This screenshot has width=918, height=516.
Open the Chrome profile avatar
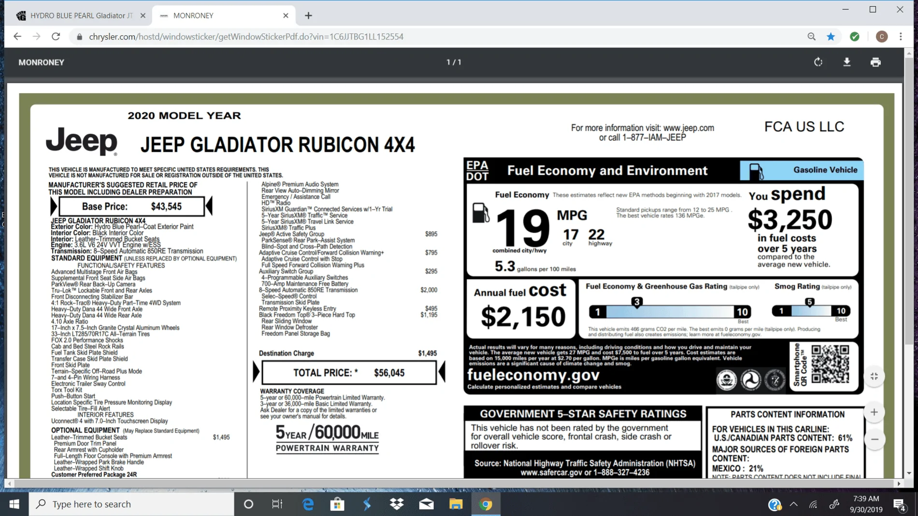click(882, 37)
